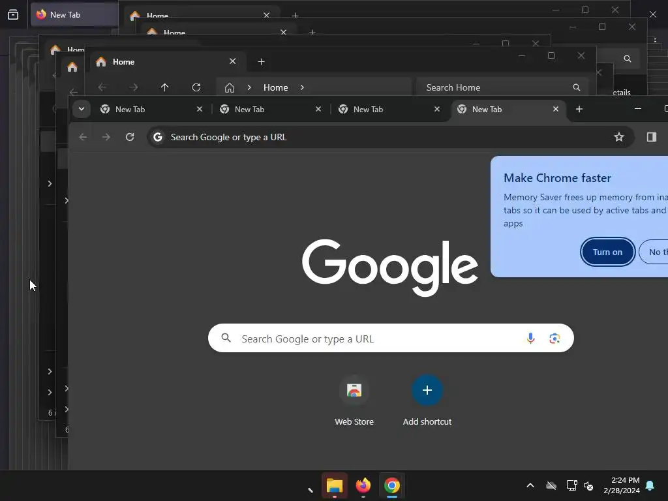Click File Explorer's up directory arrow
The height and width of the screenshot is (501, 668).
point(165,87)
